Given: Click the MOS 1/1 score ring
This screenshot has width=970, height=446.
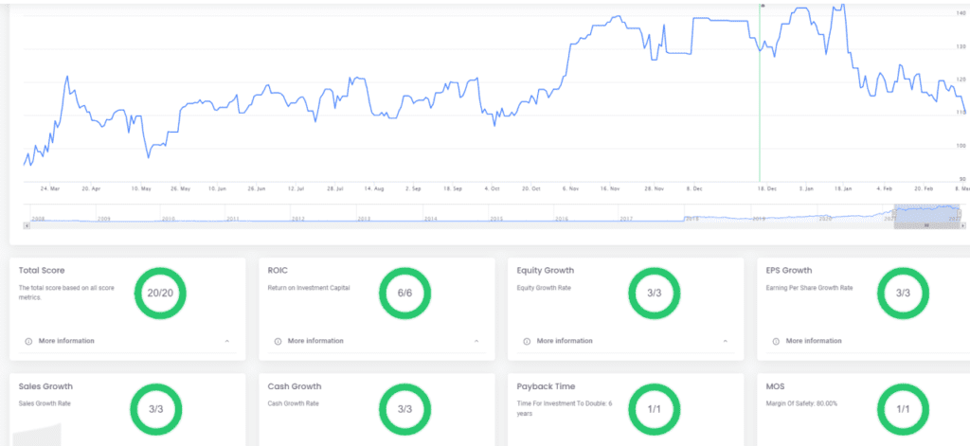Looking at the screenshot, I should [903, 408].
